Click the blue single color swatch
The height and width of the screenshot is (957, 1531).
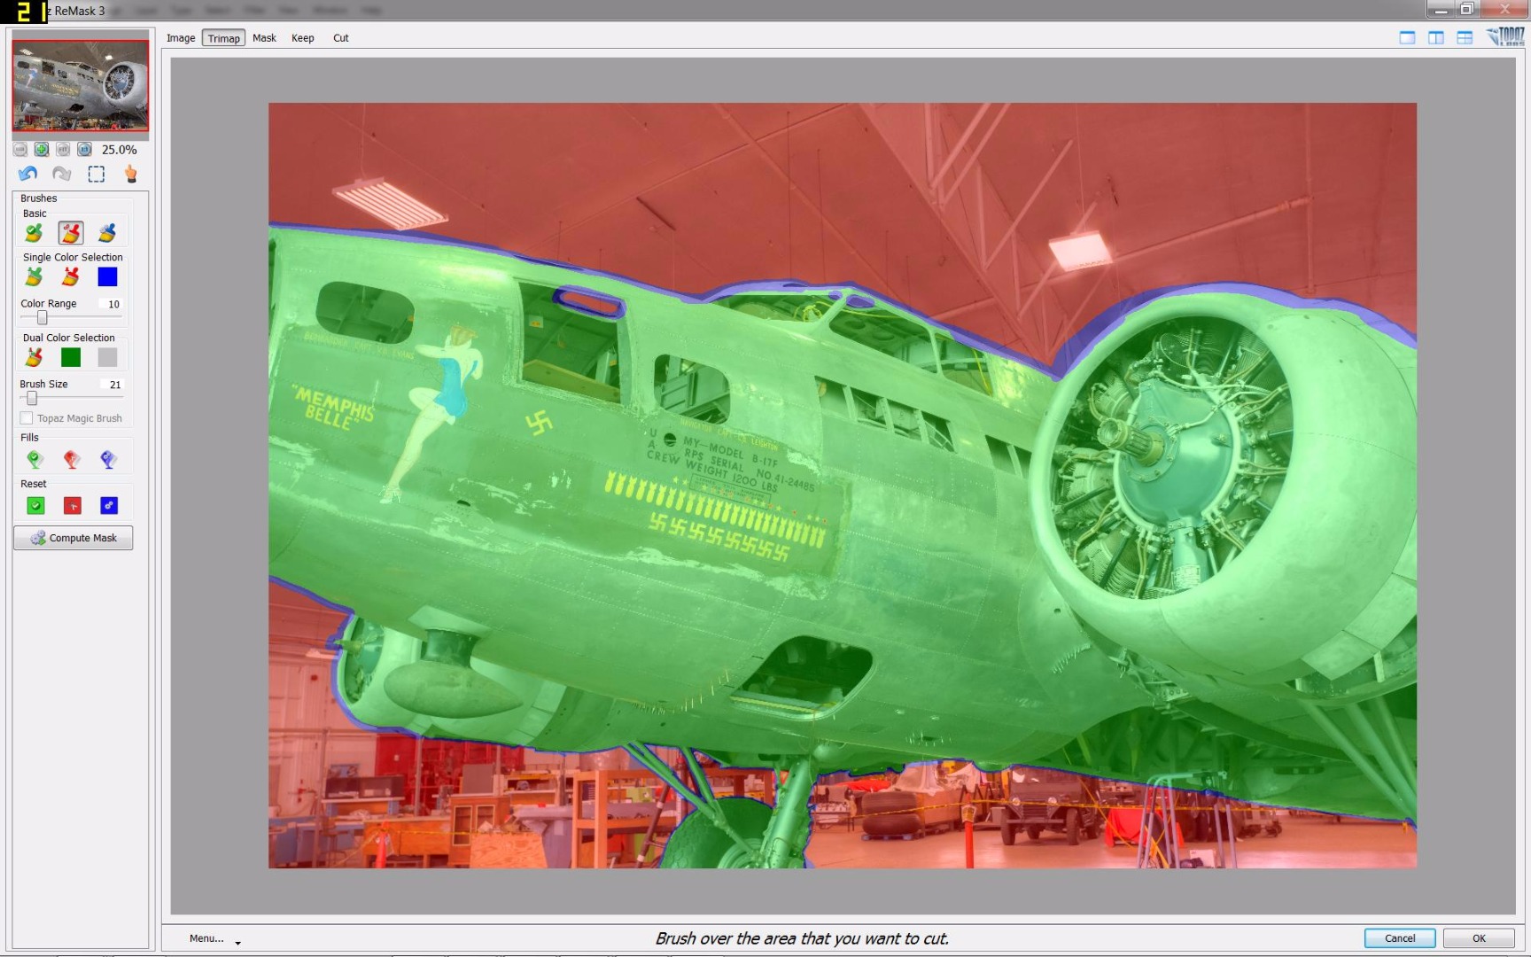coord(107,277)
